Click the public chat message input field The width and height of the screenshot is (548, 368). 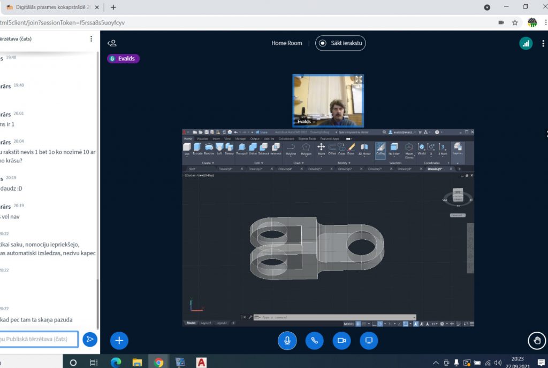tap(39, 339)
